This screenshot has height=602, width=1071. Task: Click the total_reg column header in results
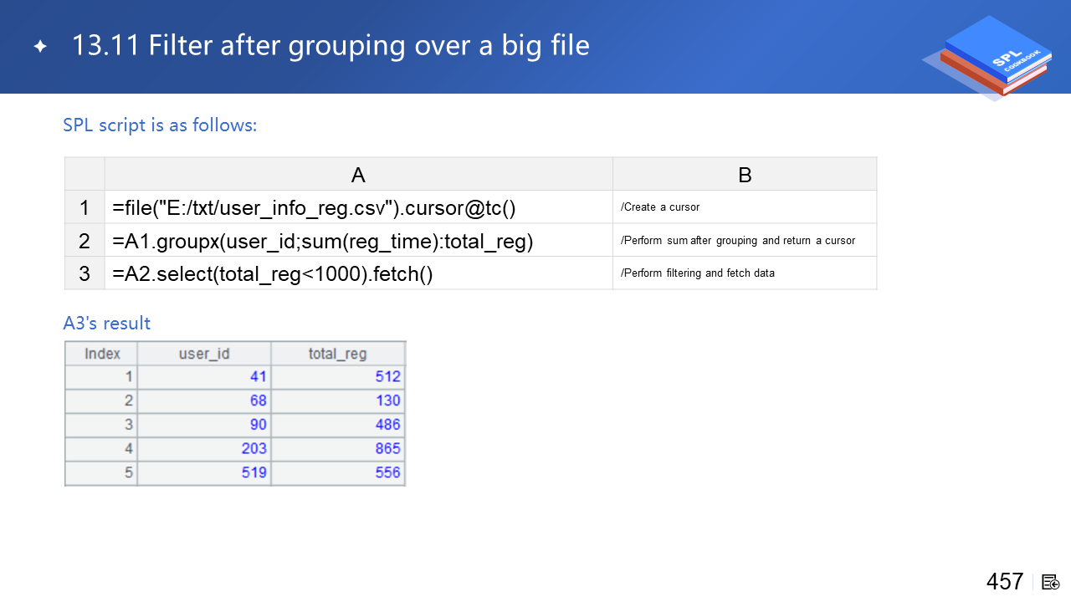pyautogui.click(x=337, y=354)
